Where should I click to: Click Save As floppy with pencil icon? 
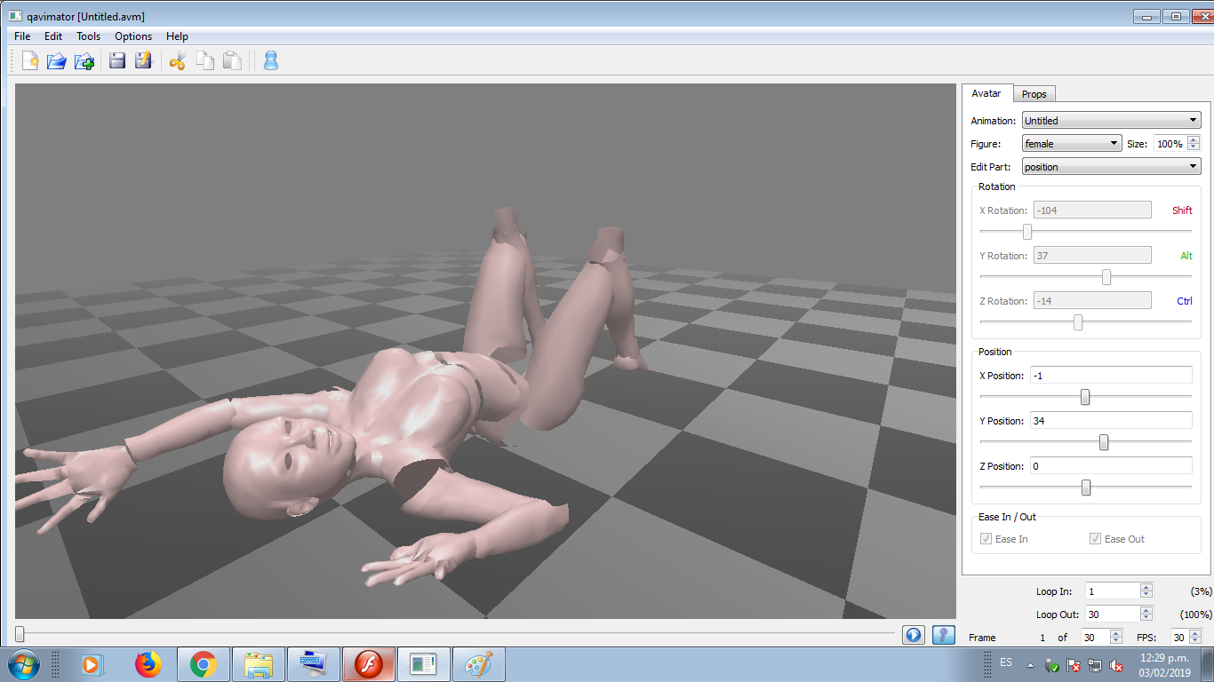coord(143,60)
